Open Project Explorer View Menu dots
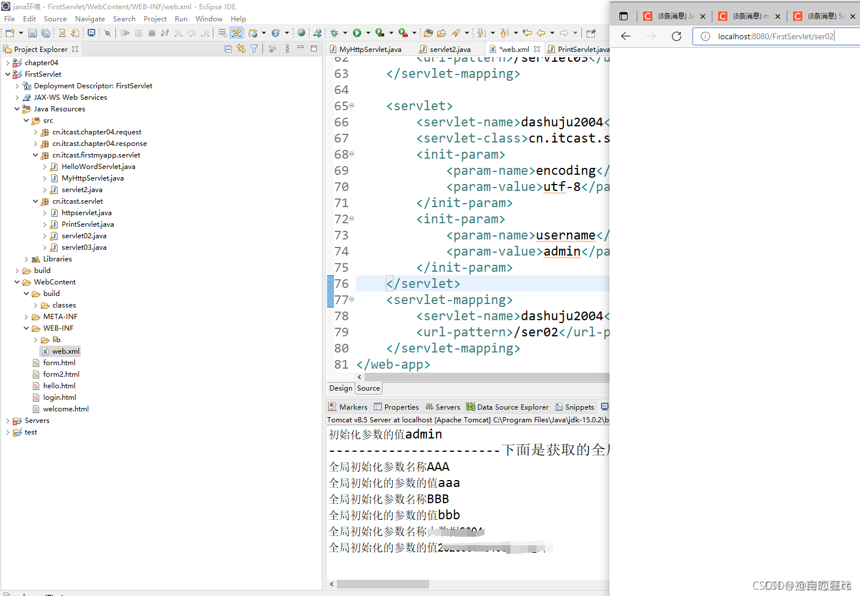 tap(287, 49)
